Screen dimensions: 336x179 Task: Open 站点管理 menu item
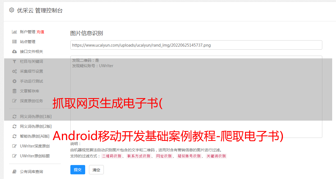28,42
